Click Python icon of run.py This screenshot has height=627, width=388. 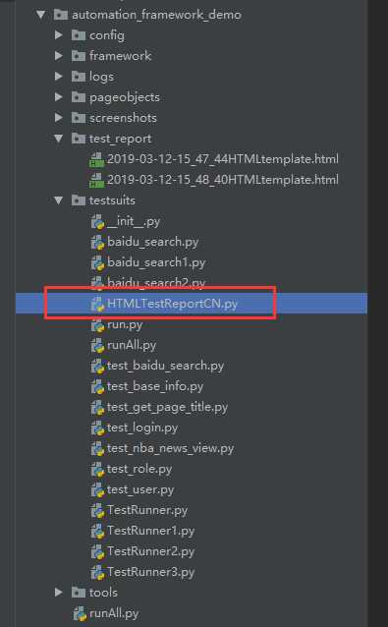pos(97,324)
